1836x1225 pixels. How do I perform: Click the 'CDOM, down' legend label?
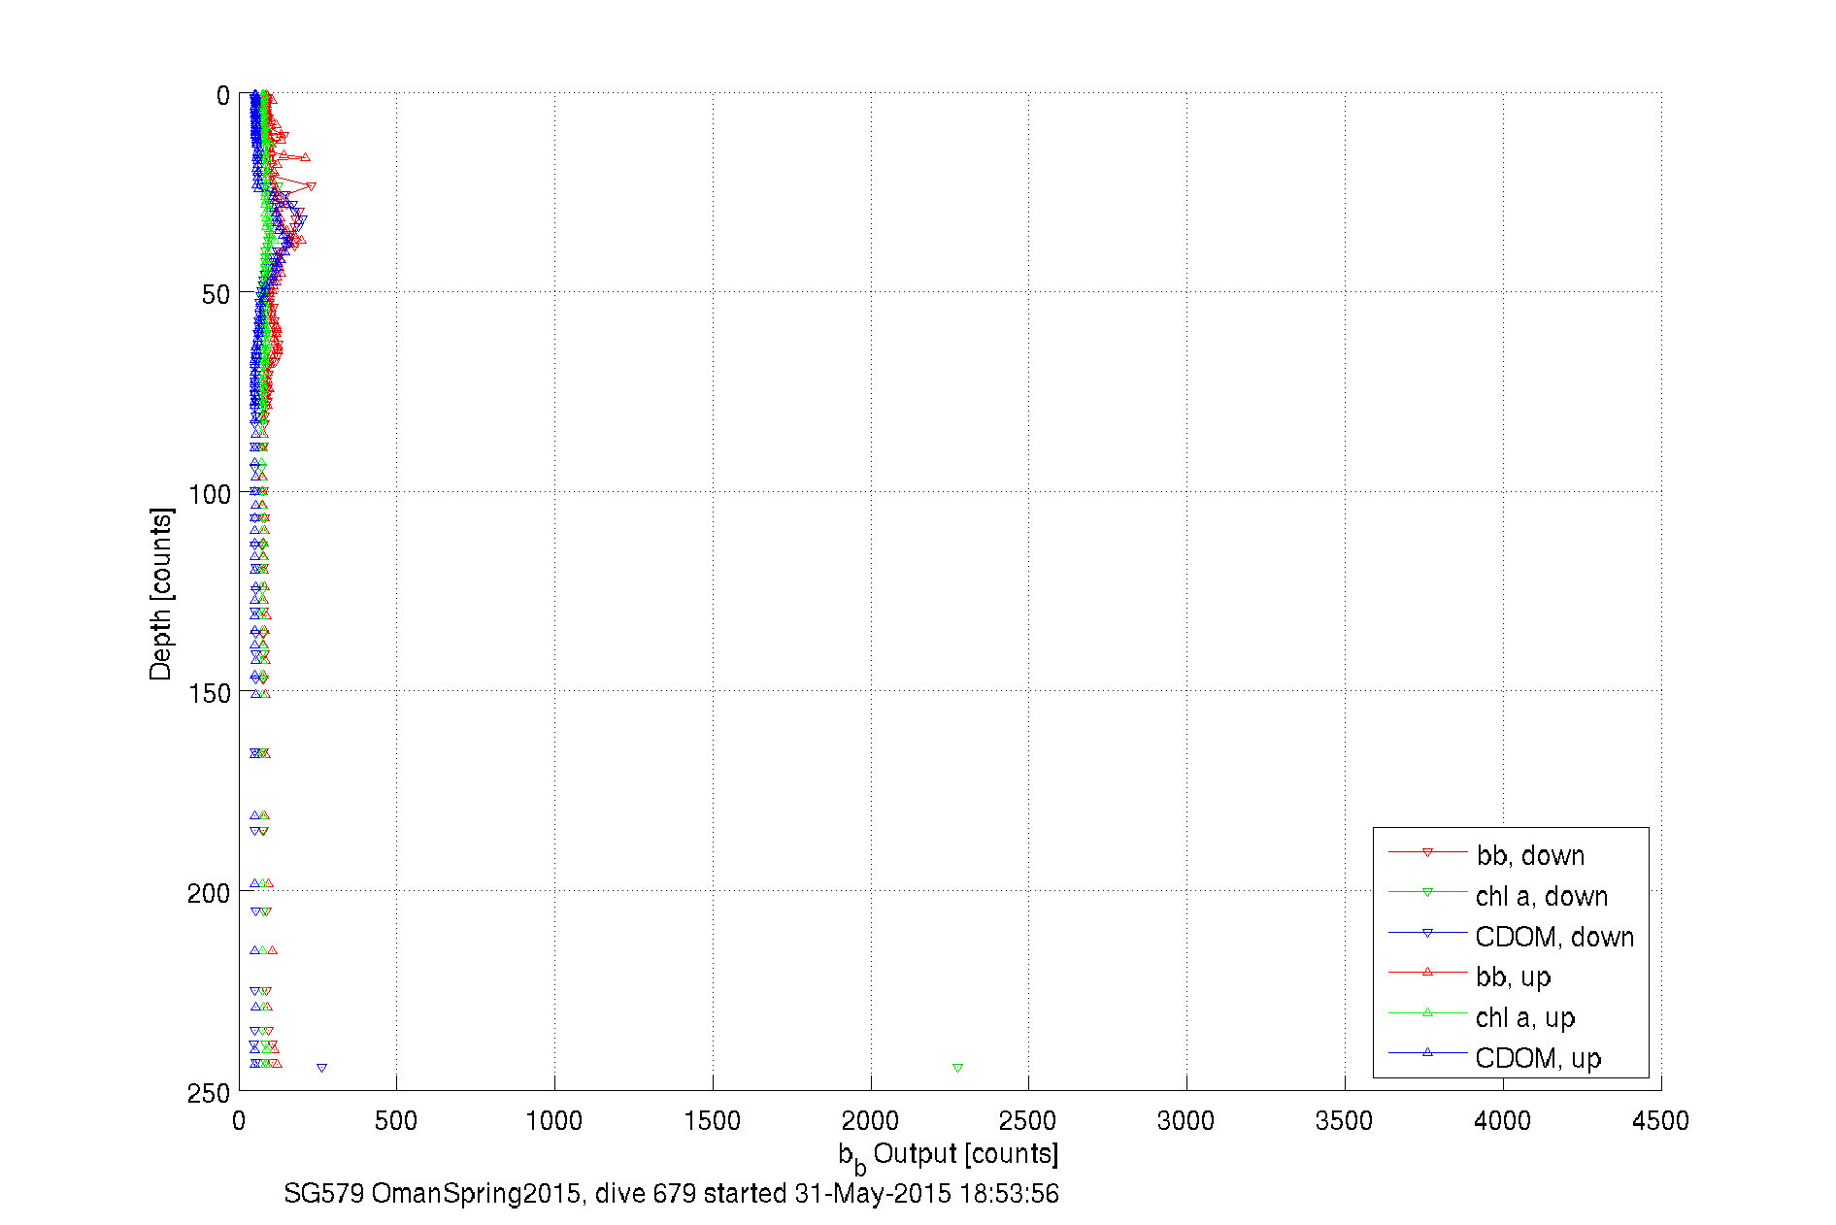pyautogui.click(x=1554, y=937)
